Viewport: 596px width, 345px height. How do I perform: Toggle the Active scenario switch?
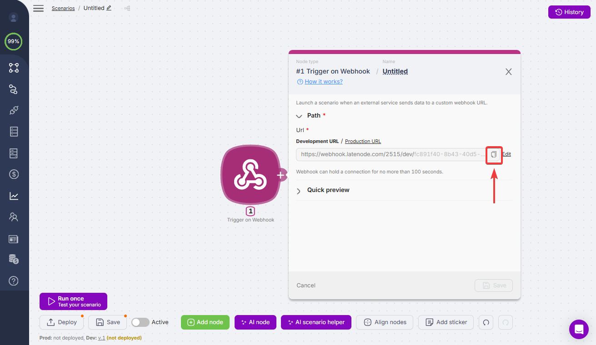pos(140,322)
